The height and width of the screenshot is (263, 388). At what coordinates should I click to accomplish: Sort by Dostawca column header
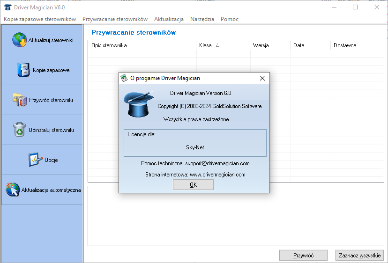(x=357, y=45)
